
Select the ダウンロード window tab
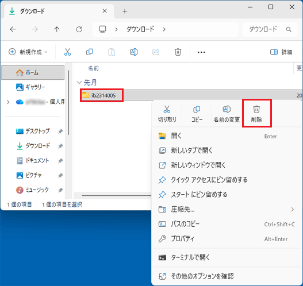point(59,11)
